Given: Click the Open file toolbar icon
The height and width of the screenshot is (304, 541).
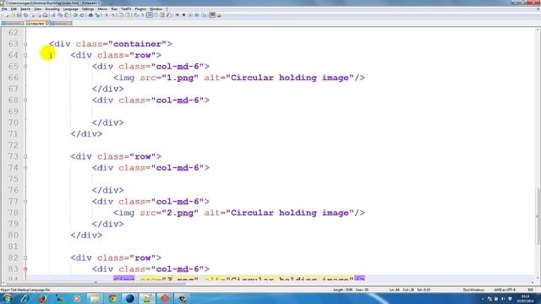Looking at the screenshot, I should (12, 15).
